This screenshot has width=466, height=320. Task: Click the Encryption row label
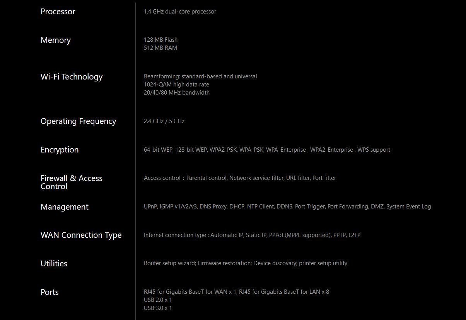pos(60,150)
